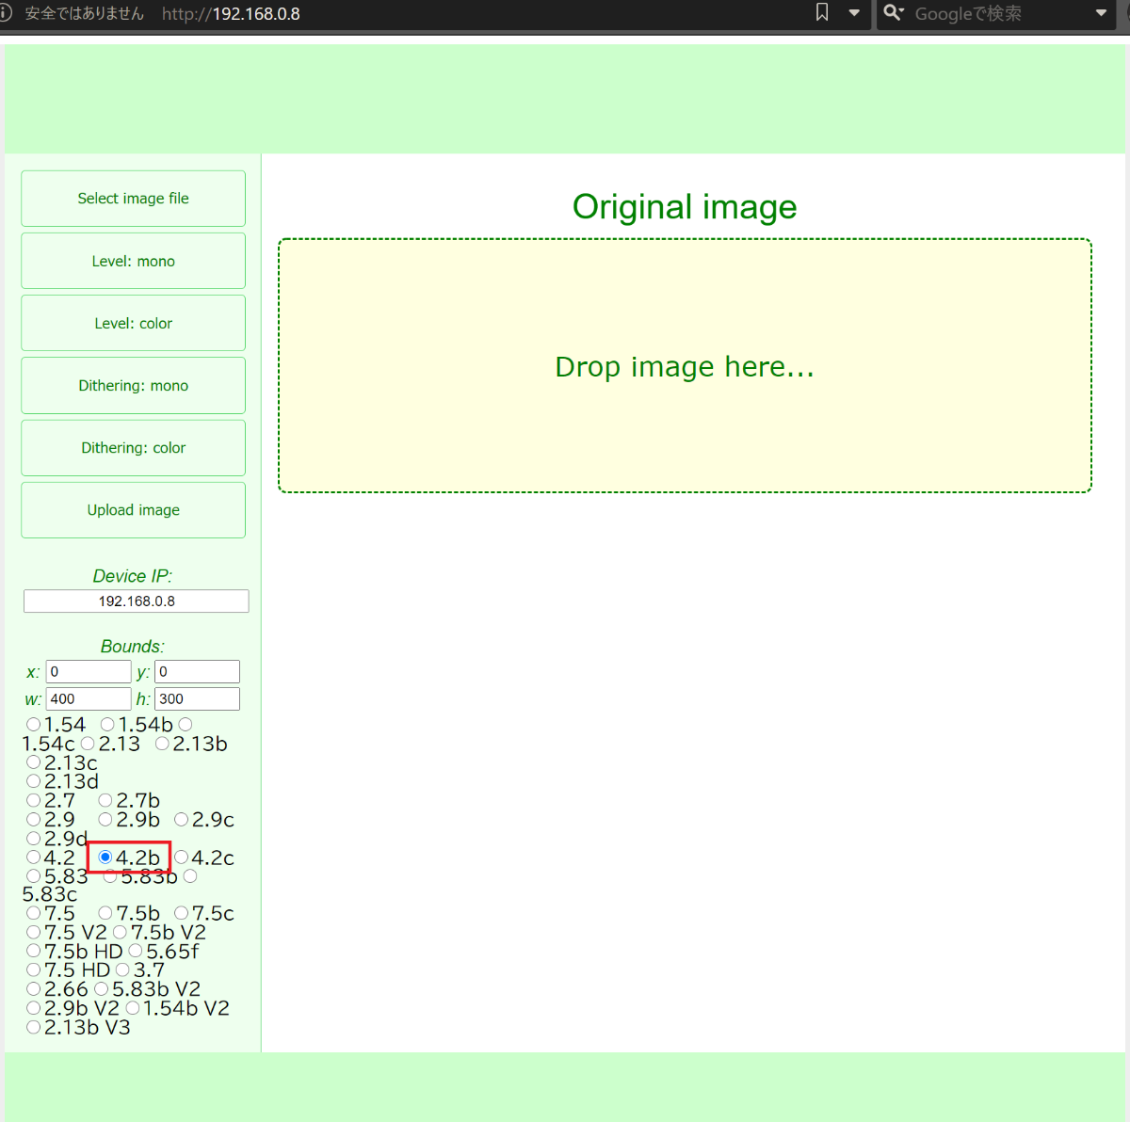Choose the 5.83b V2 radio option
Image resolution: width=1130 pixels, height=1122 pixels.
(102, 988)
